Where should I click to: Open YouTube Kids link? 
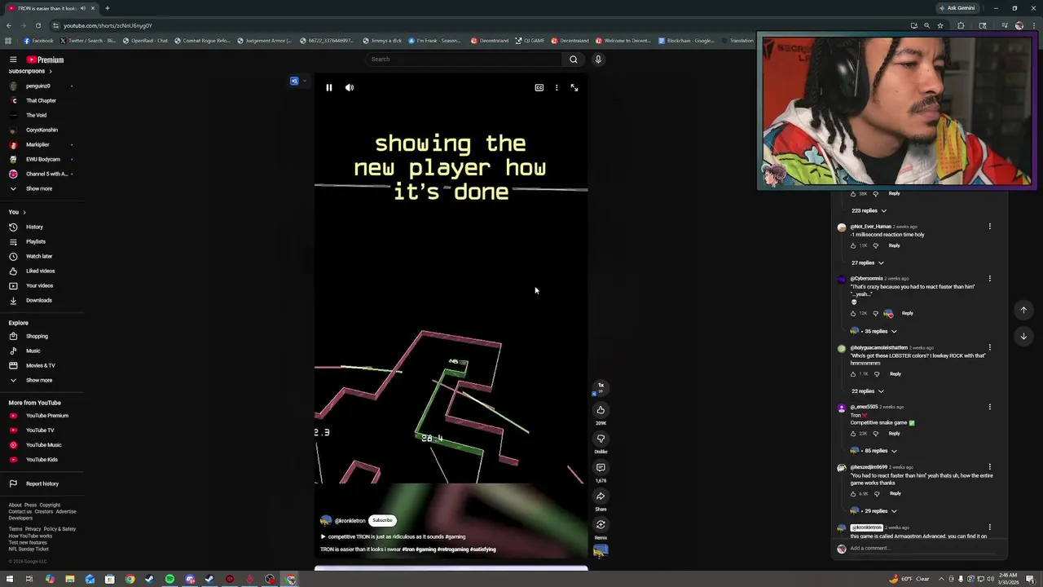pyautogui.click(x=39, y=460)
